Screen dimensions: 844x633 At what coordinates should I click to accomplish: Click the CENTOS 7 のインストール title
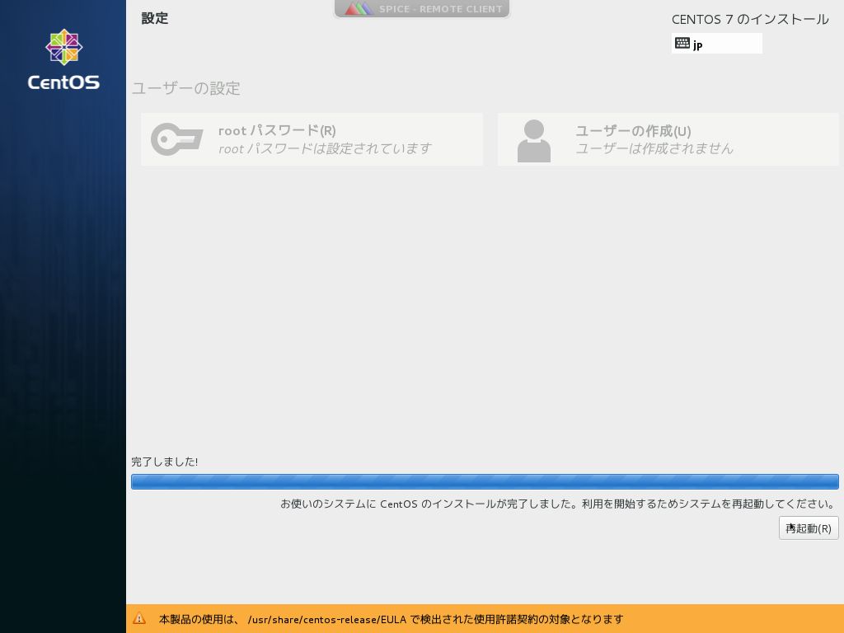click(x=750, y=19)
